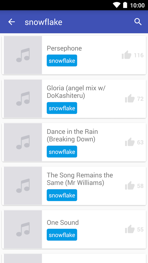Tap the battery status icon
This screenshot has width=148, height=263.
(x=125, y=5)
